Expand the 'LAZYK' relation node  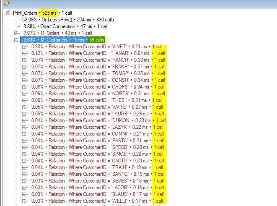pos(24,127)
